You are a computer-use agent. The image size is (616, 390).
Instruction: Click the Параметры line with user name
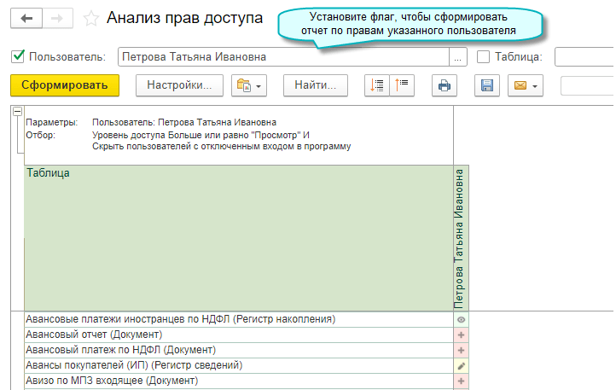coord(184,123)
